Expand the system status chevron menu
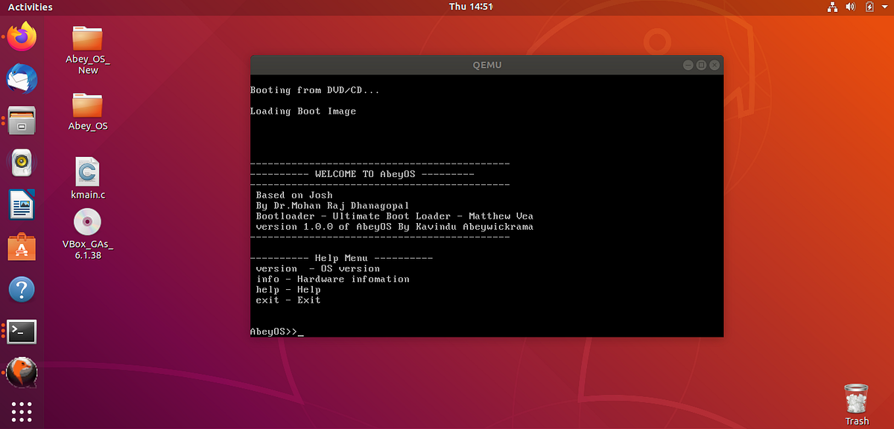This screenshot has height=429, width=894. 884,7
